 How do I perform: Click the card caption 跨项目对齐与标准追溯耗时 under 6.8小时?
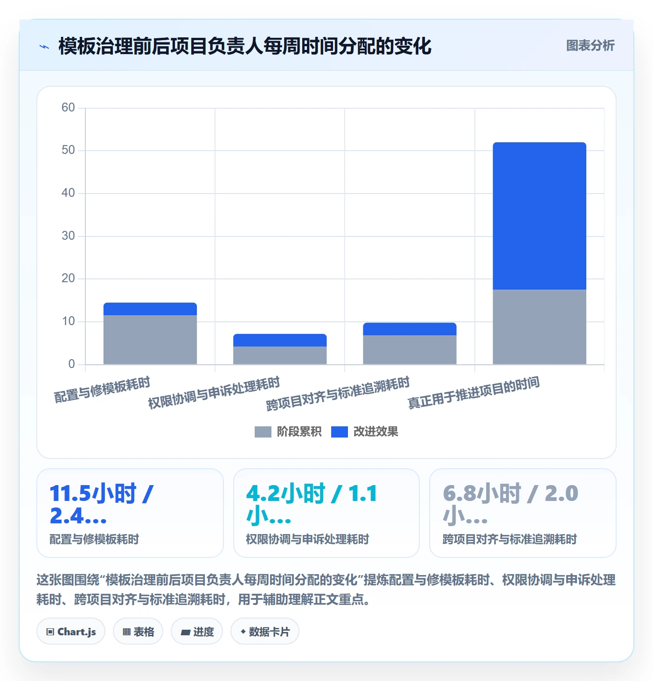point(510,539)
